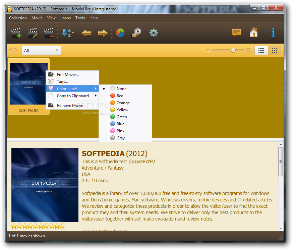Close the MovieHive window
The width and height of the screenshot is (293, 250).
pos(276,8)
